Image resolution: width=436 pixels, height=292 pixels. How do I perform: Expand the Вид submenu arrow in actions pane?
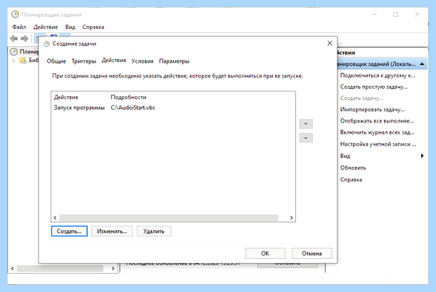[422, 155]
